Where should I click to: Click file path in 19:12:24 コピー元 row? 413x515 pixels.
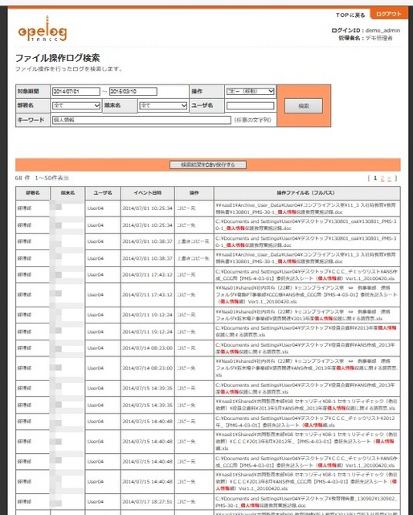307,315
